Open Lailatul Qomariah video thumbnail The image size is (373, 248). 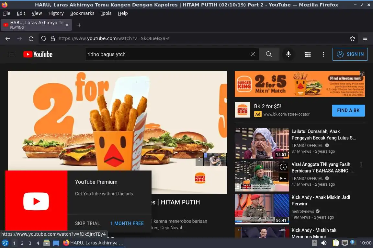coord(262,143)
